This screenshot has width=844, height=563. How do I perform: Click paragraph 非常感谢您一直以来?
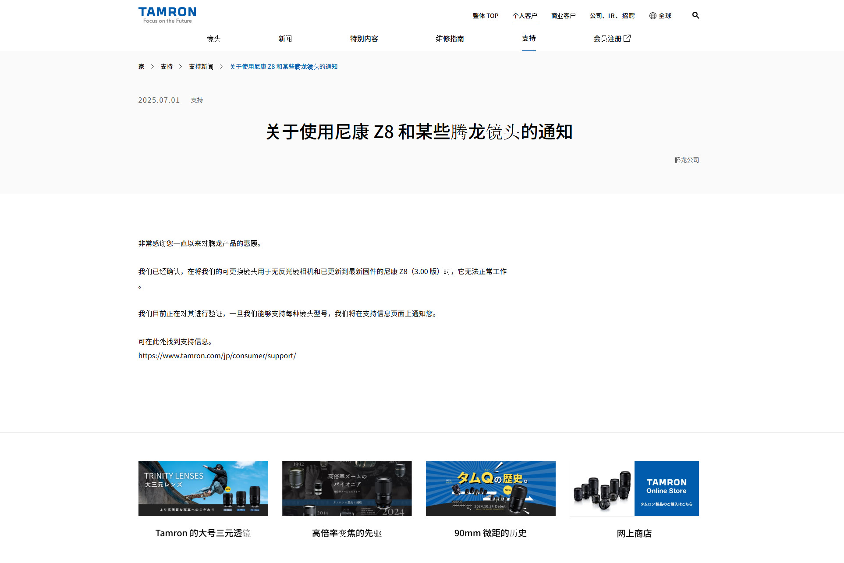(201, 243)
